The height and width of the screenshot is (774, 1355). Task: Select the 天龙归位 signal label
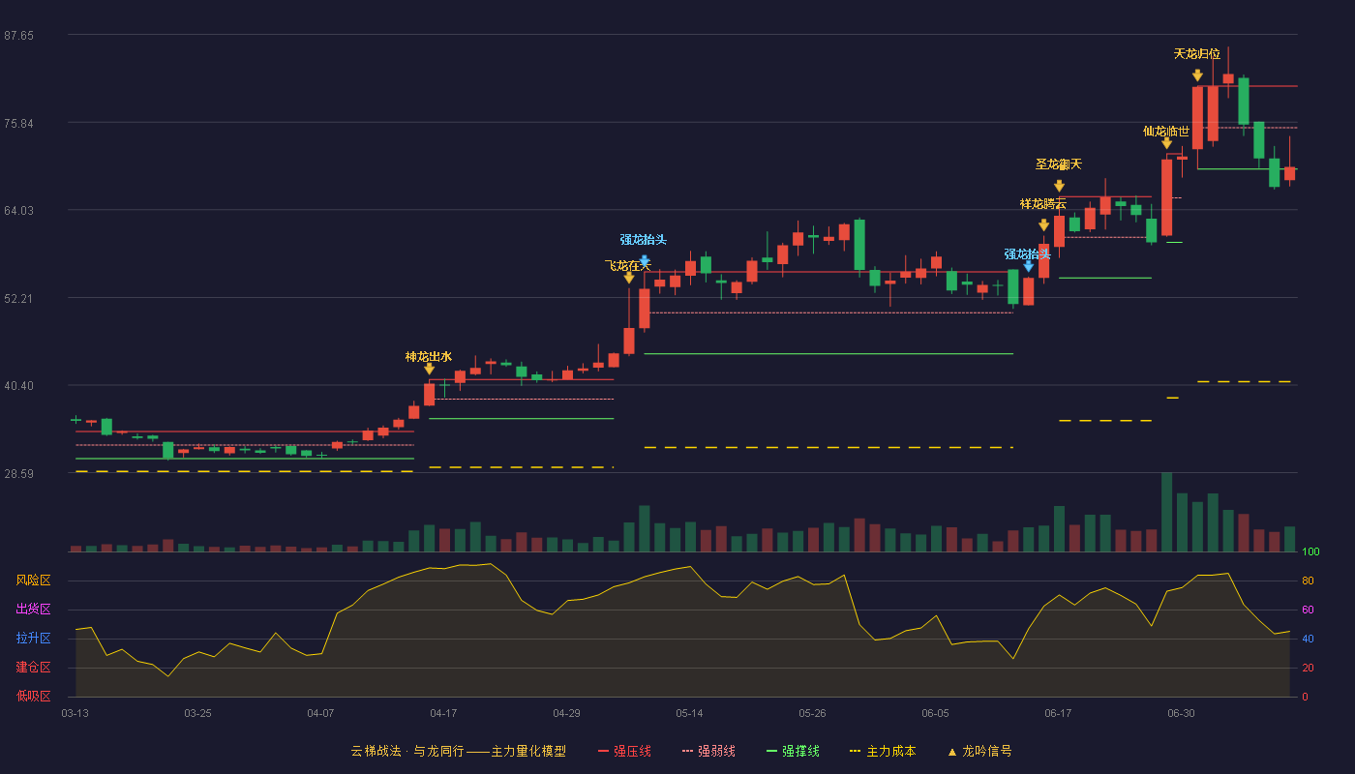point(1197,54)
